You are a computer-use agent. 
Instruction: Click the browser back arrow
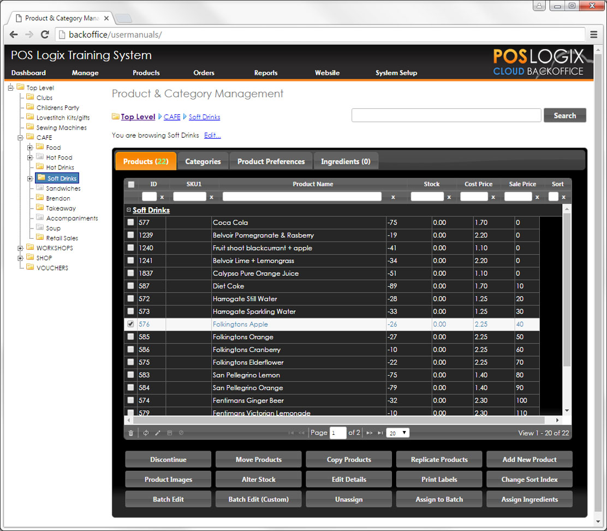(x=14, y=34)
